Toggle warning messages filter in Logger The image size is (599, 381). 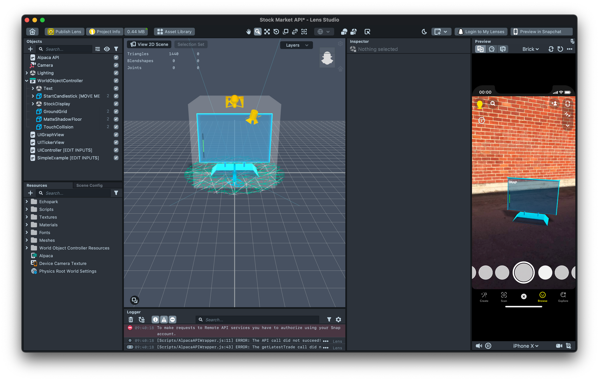[164, 320]
